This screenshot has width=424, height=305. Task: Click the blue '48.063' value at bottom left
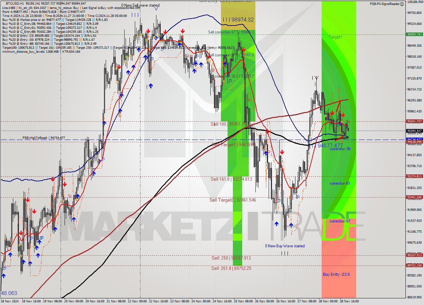9,293
